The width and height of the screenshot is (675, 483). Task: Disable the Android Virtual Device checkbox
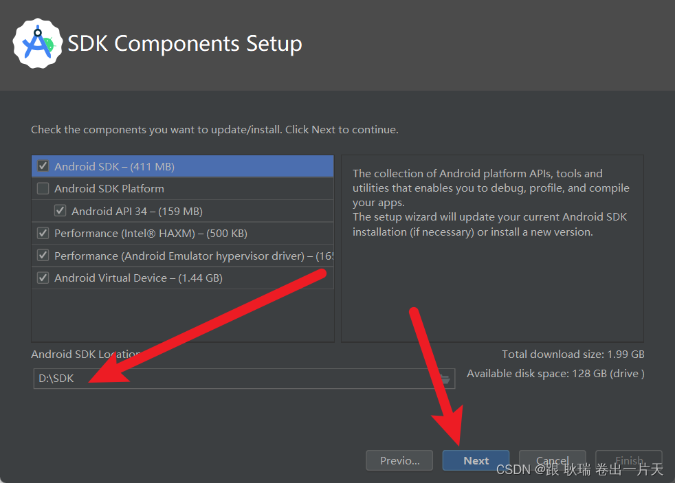coord(43,278)
